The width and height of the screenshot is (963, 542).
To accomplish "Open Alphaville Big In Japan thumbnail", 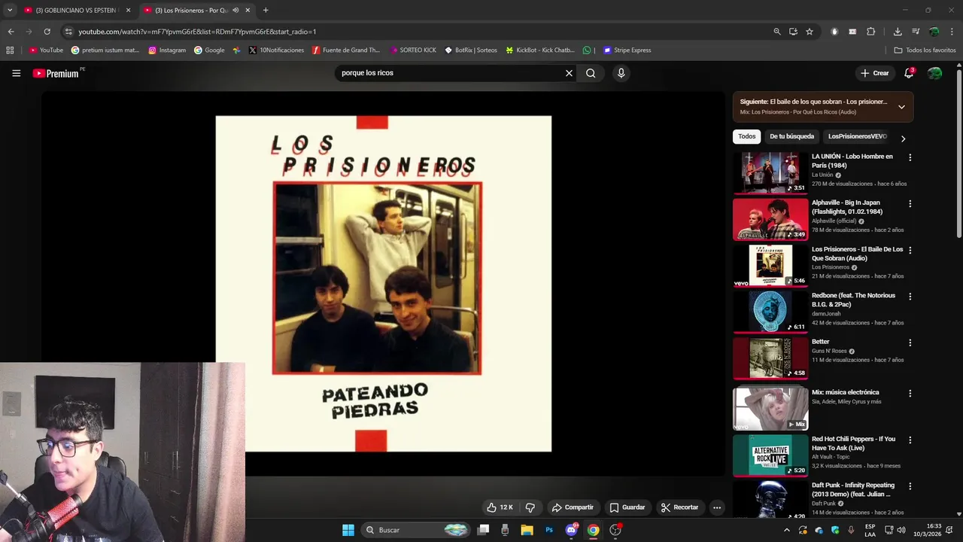I will point(770,219).
